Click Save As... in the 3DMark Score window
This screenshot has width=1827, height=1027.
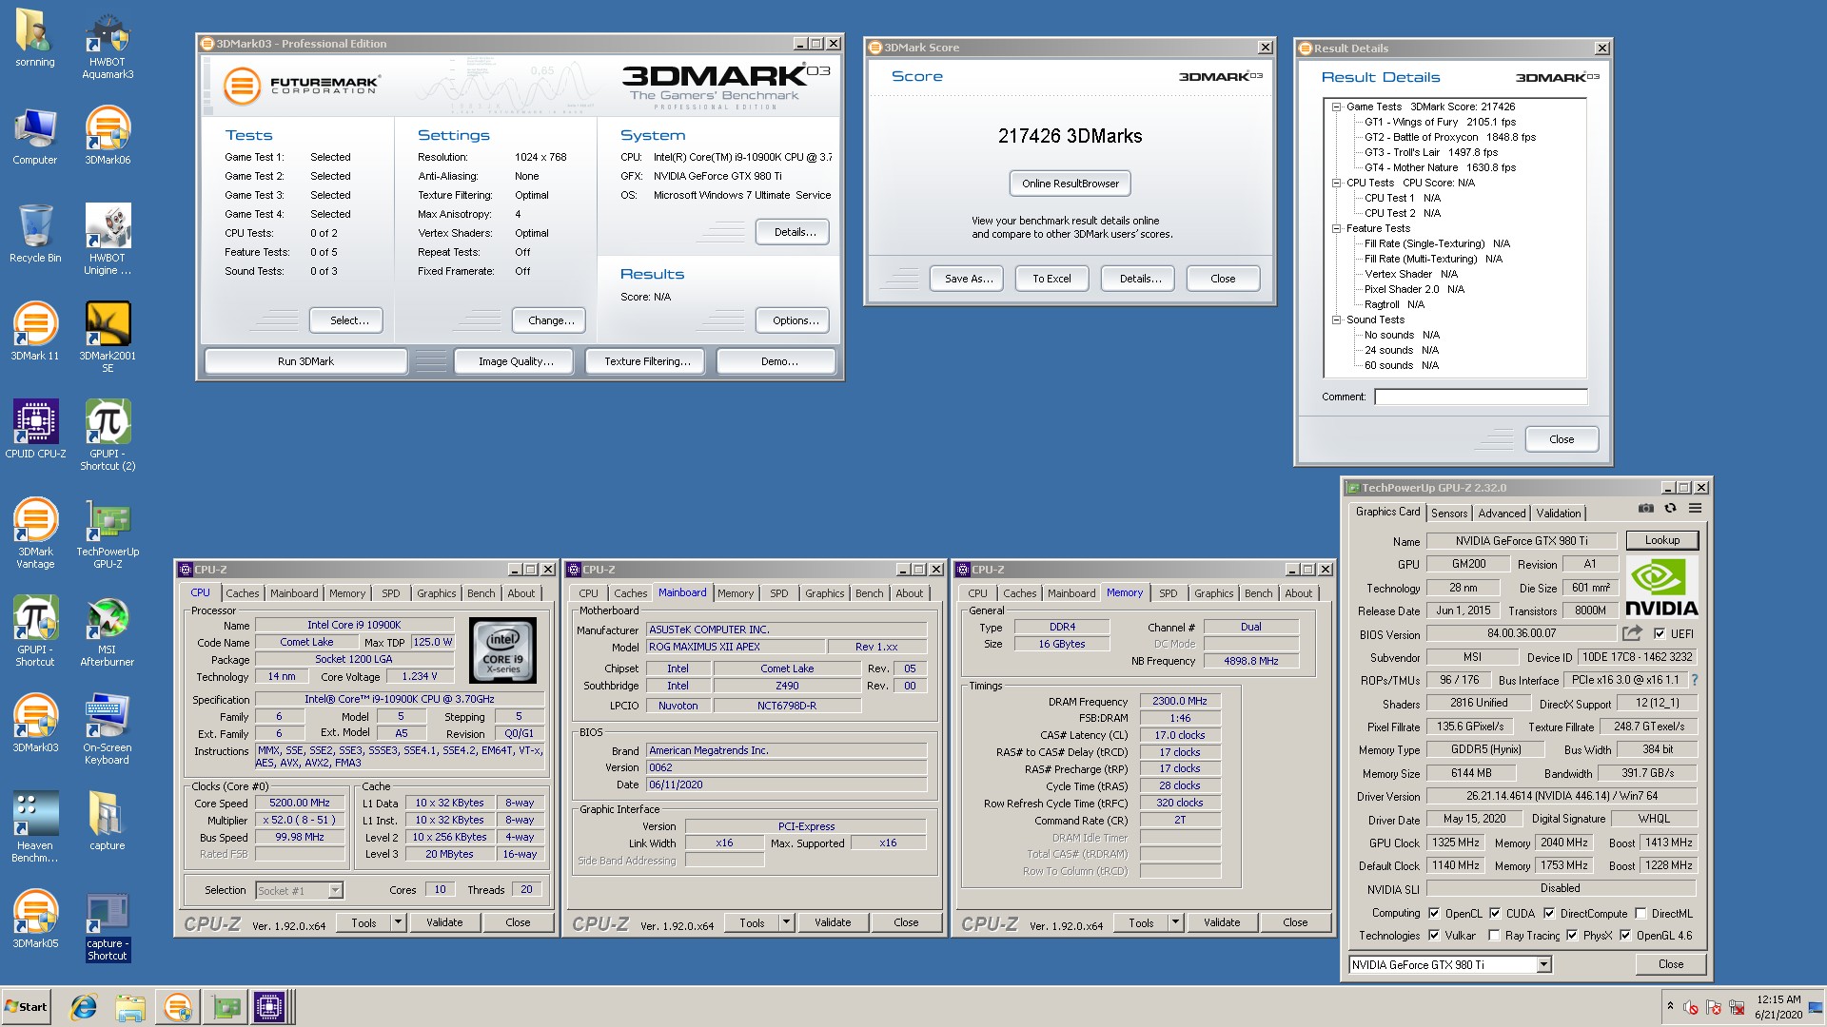(967, 279)
